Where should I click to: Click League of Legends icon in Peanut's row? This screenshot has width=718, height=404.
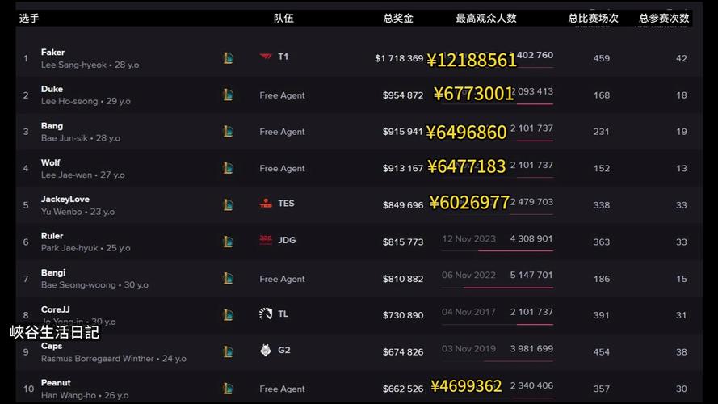(228, 389)
